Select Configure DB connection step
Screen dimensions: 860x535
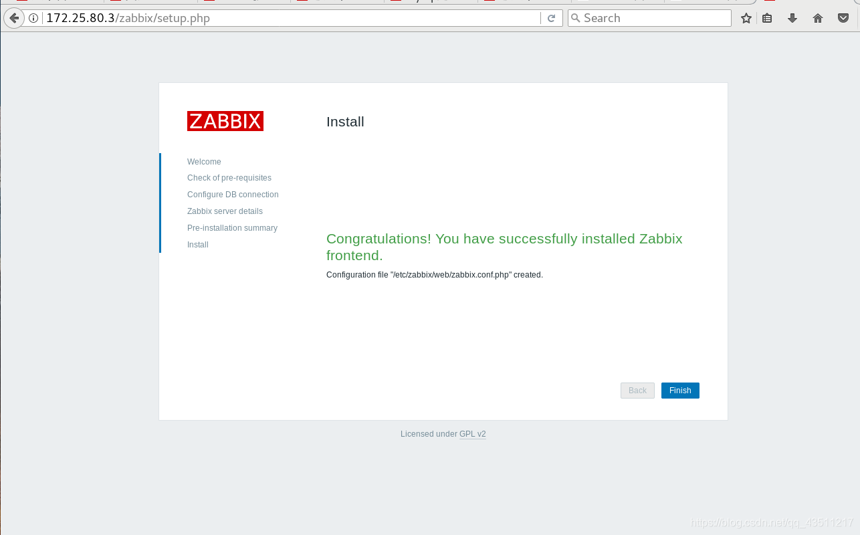[x=233, y=195]
